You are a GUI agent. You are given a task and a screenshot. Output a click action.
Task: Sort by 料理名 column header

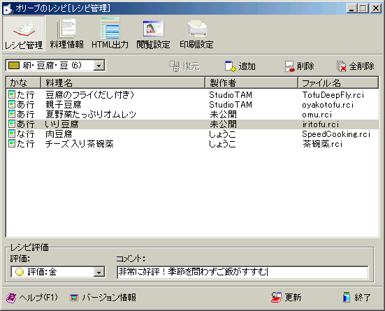click(123, 82)
